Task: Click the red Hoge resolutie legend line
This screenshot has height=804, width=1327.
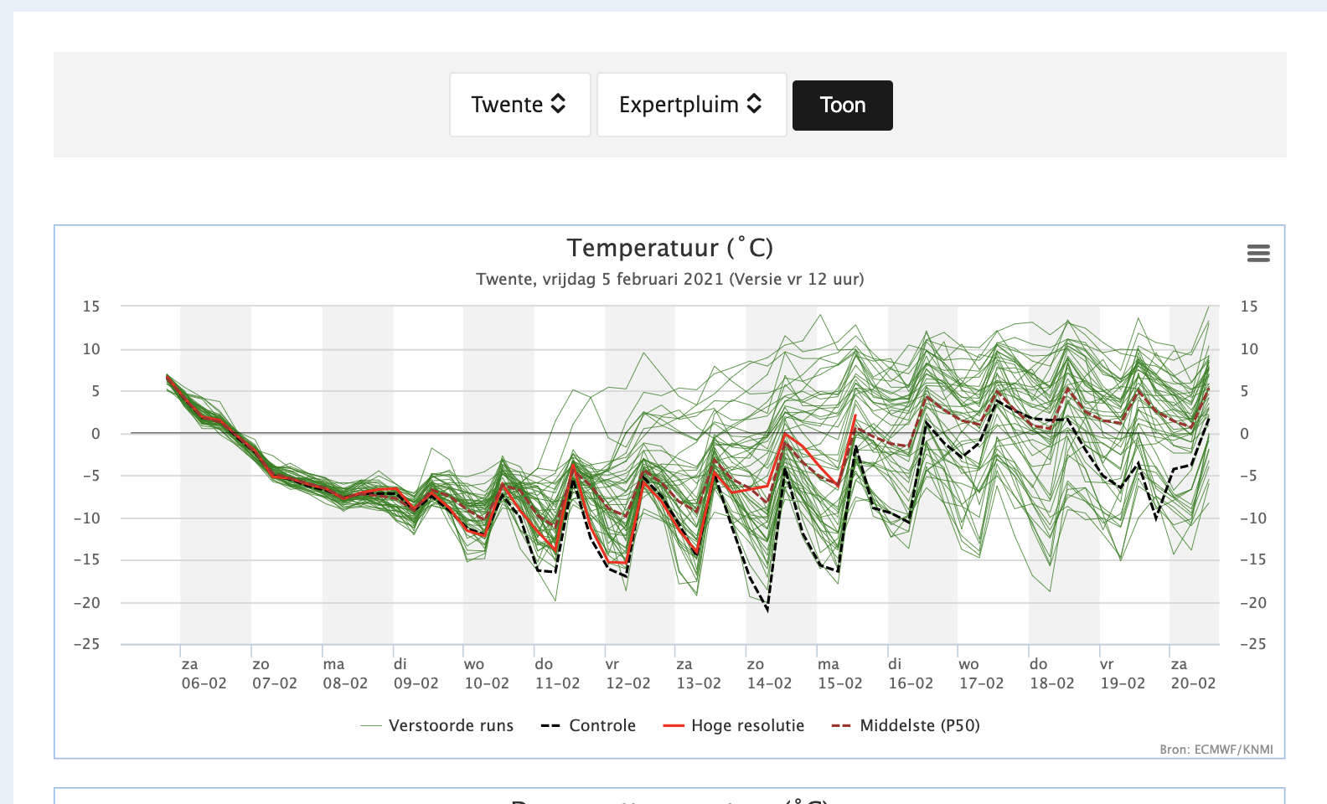Action: pos(674,725)
